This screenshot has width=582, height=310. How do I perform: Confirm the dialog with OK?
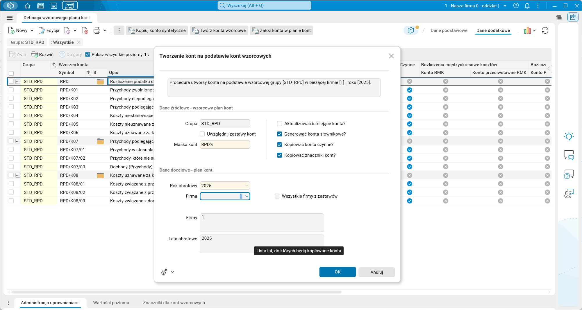(338, 272)
